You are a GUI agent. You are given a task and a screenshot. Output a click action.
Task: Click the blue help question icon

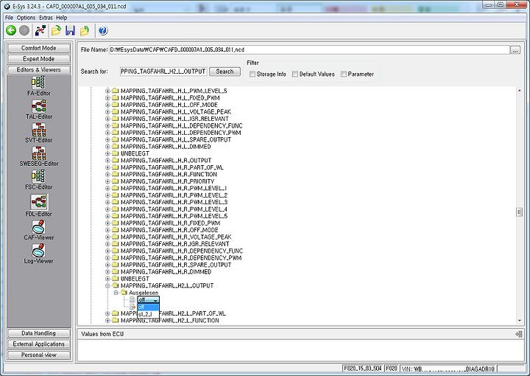[103, 31]
